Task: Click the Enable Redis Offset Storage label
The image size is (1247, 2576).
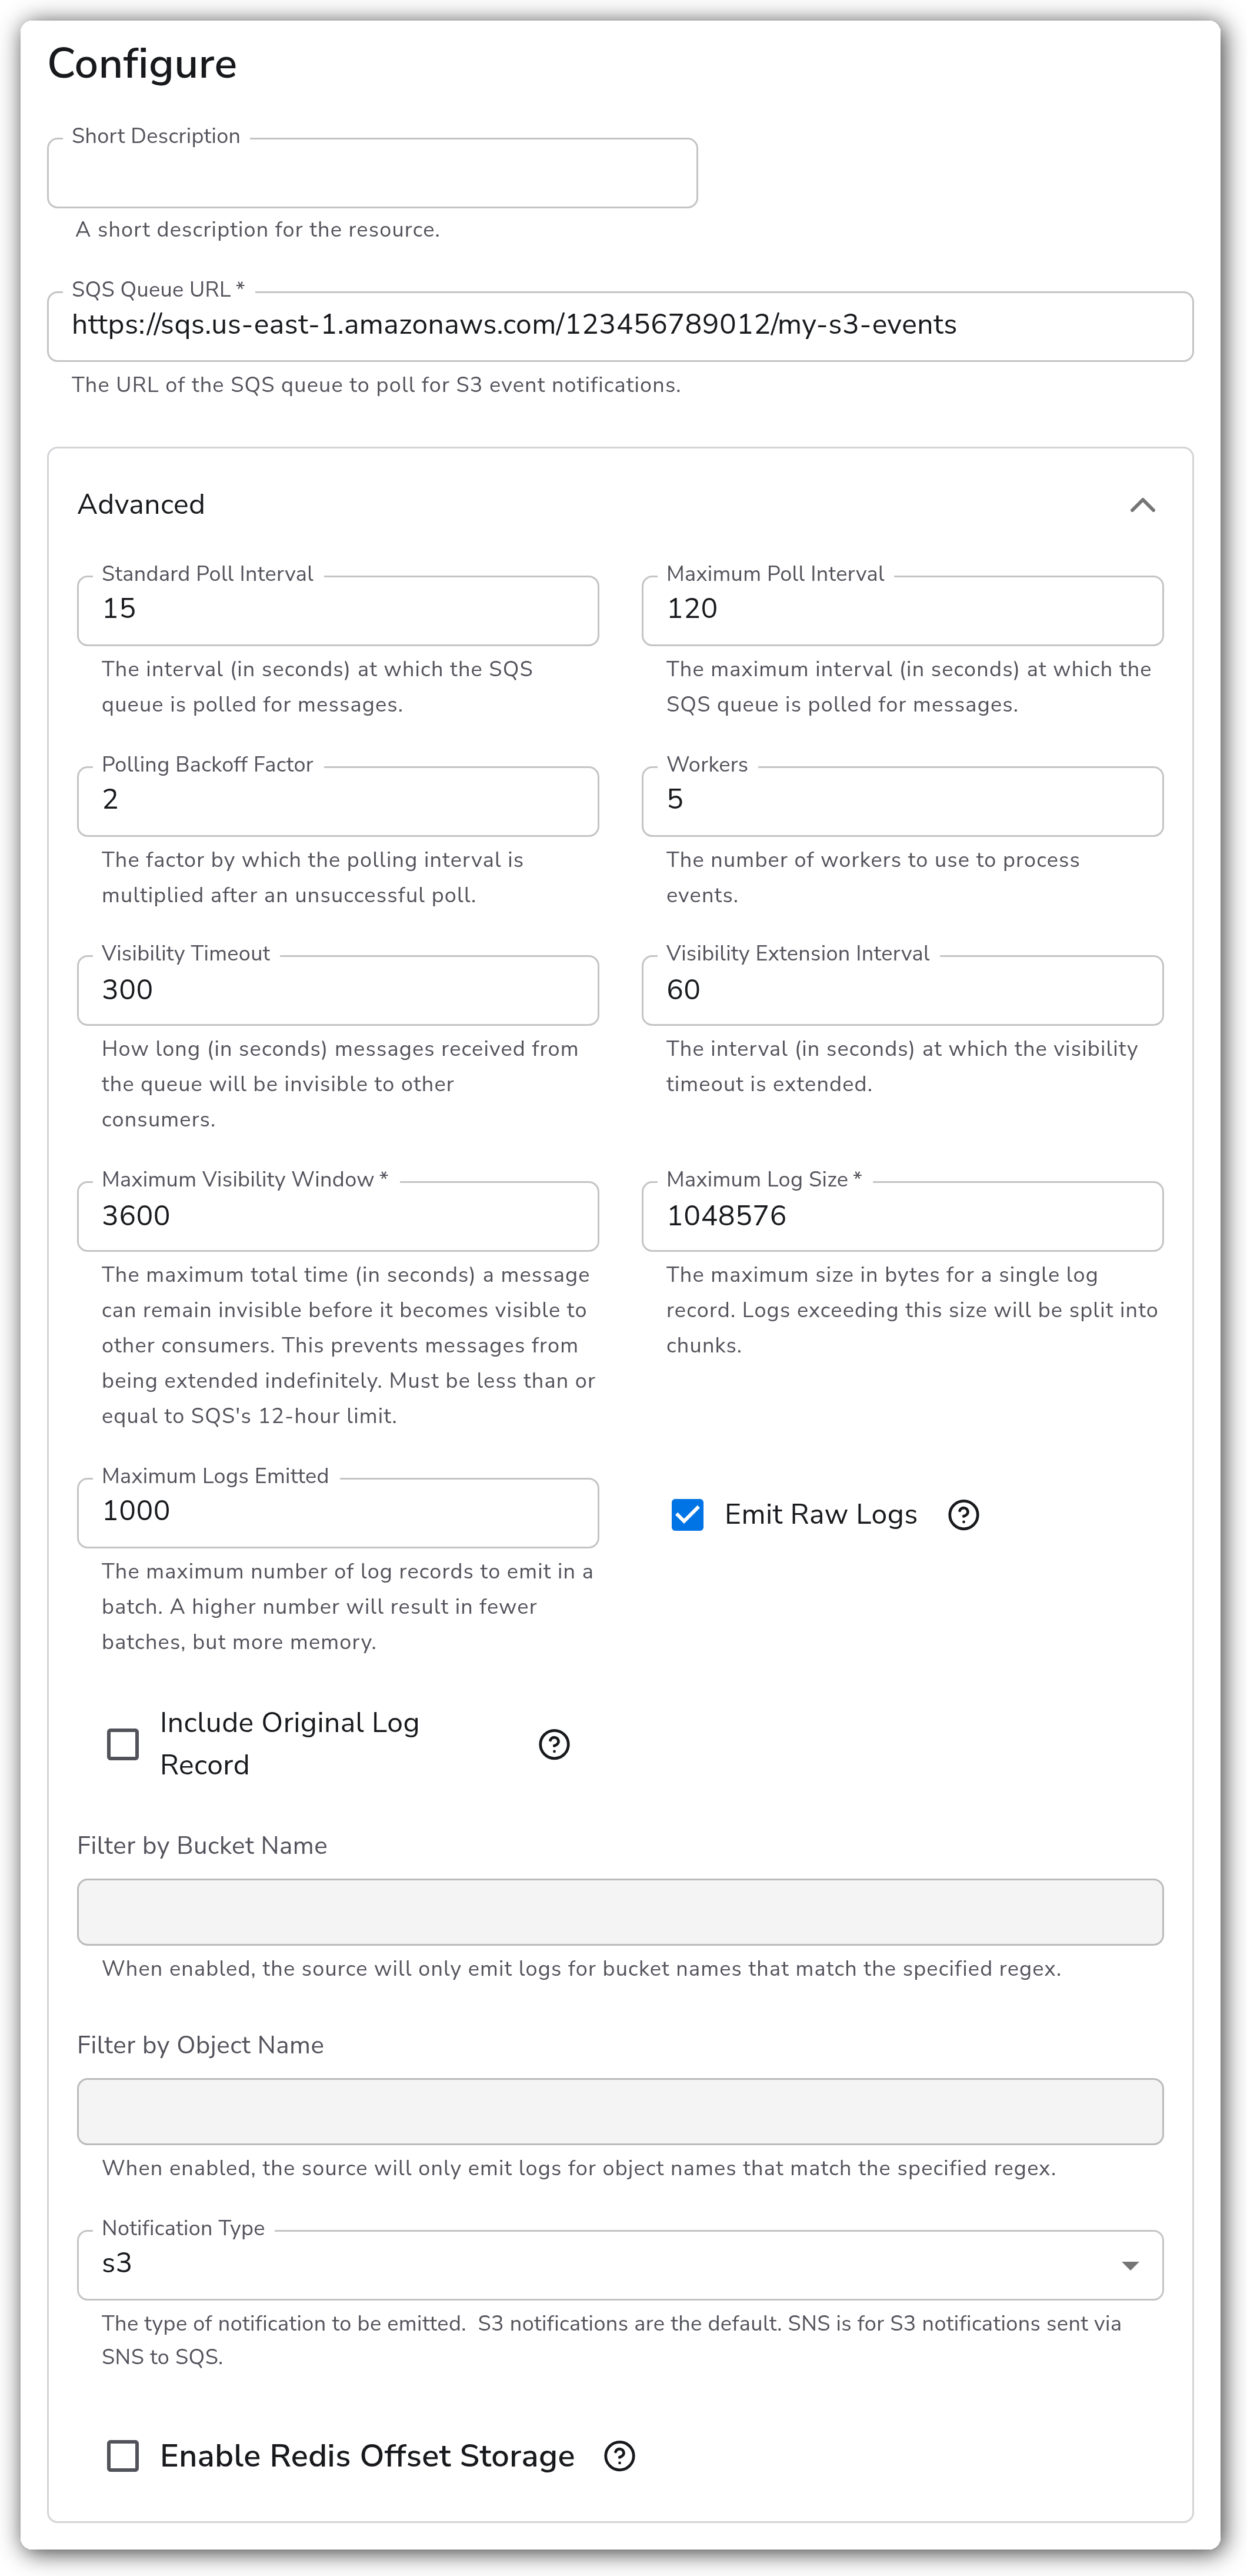Action: coord(366,2456)
